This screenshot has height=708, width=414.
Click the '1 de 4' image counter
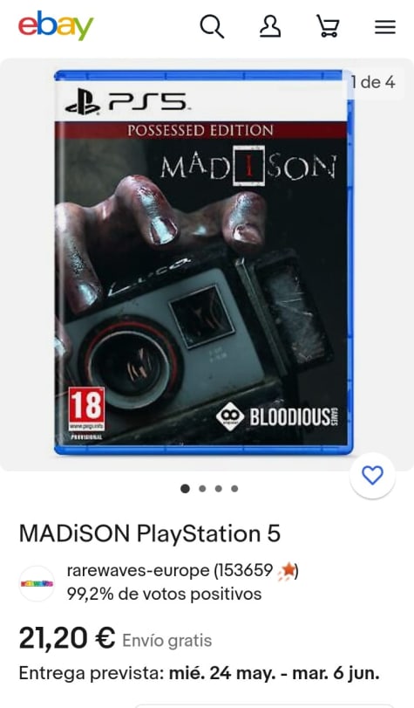[373, 82]
